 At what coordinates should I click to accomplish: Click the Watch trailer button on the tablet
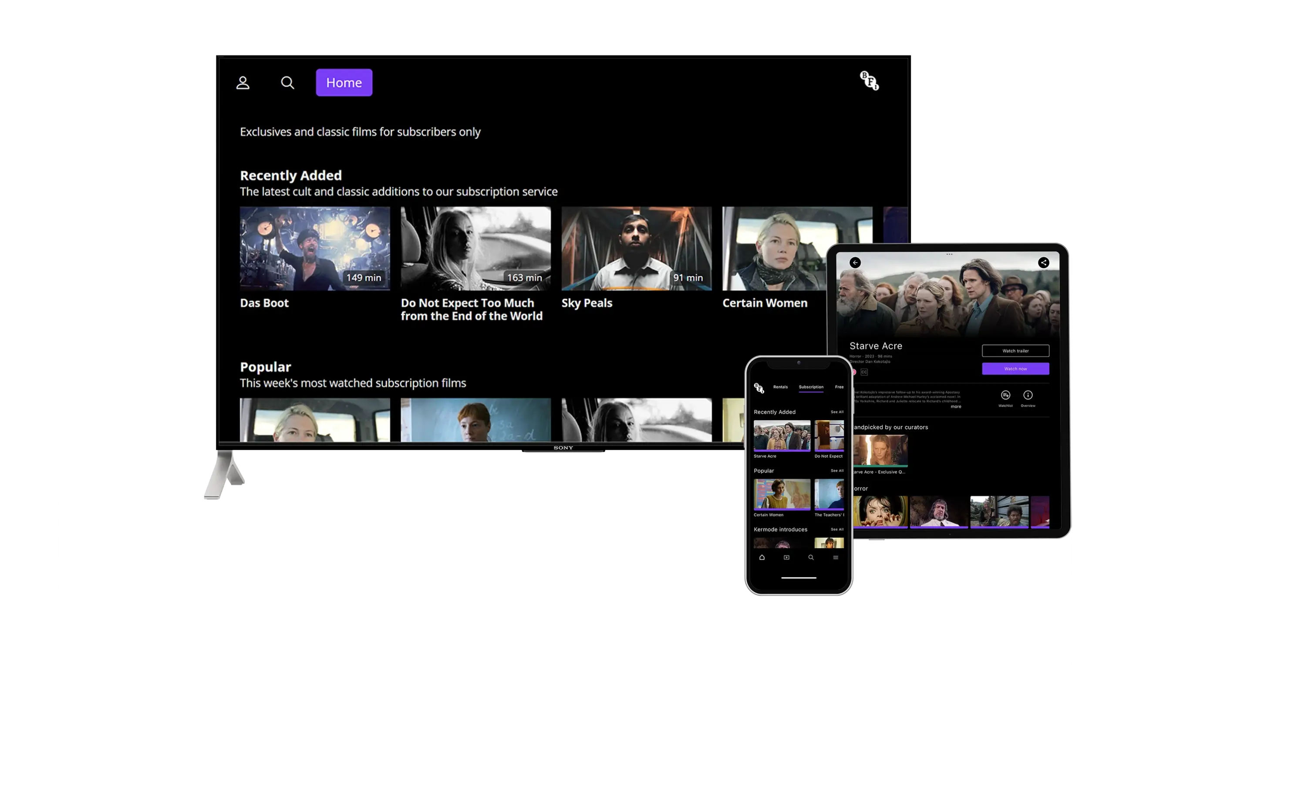1016,351
